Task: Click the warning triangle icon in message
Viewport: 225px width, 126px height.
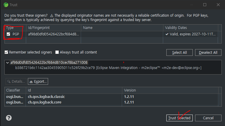Action: [x=52, y=15]
